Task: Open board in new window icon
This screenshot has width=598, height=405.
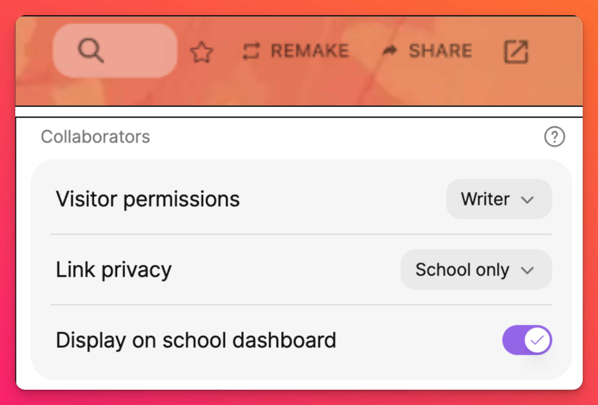Action: [x=516, y=52]
